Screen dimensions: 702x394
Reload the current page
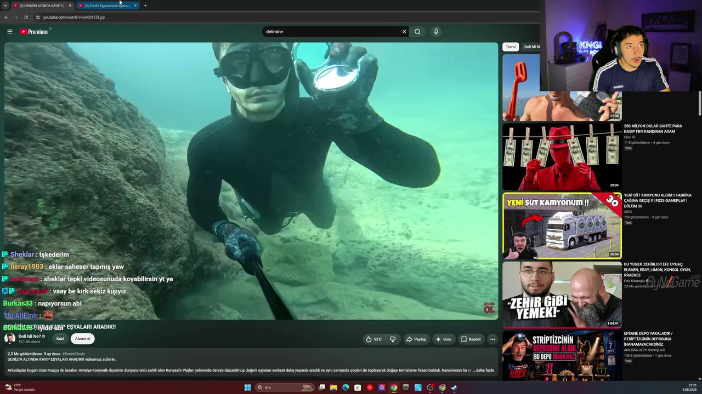[26, 17]
